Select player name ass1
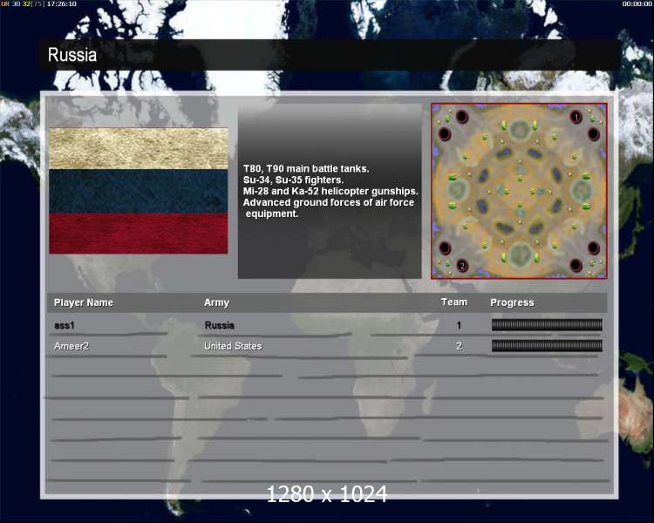Viewport: 654px width, 523px height. 65,325
